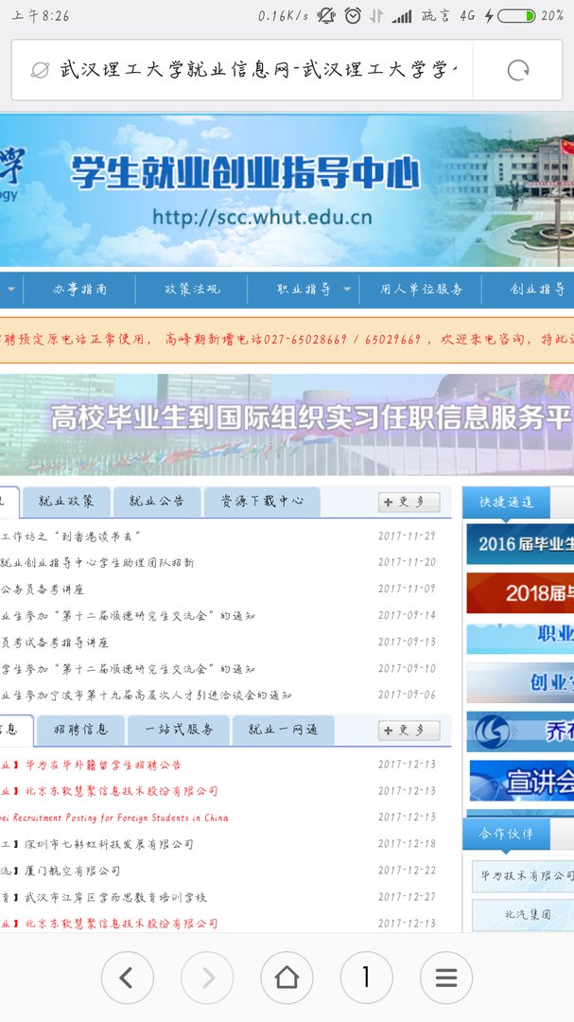Image resolution: width=574 pixels, height=1022 pixels.
Task: Reload the page with refresh icon
Action: click(x=518, y=70)
